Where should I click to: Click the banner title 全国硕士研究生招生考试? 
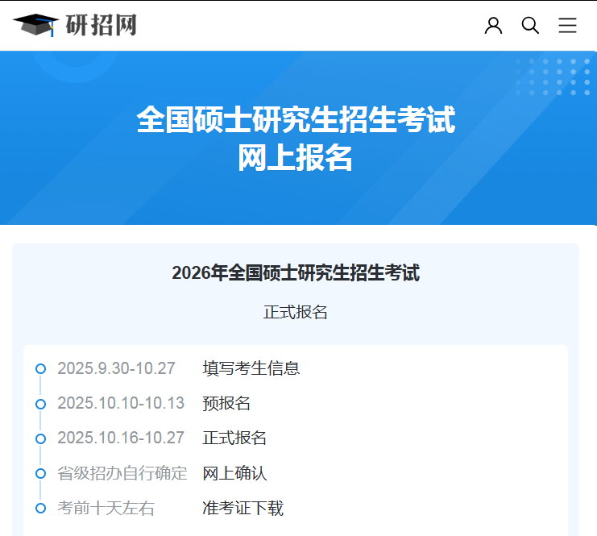(296, 121)
